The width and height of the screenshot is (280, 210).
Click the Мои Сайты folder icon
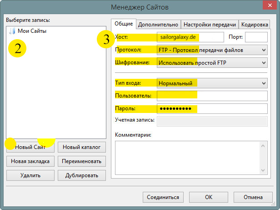(13, 31)
